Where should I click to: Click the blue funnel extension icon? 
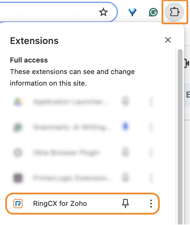[132, 12]
